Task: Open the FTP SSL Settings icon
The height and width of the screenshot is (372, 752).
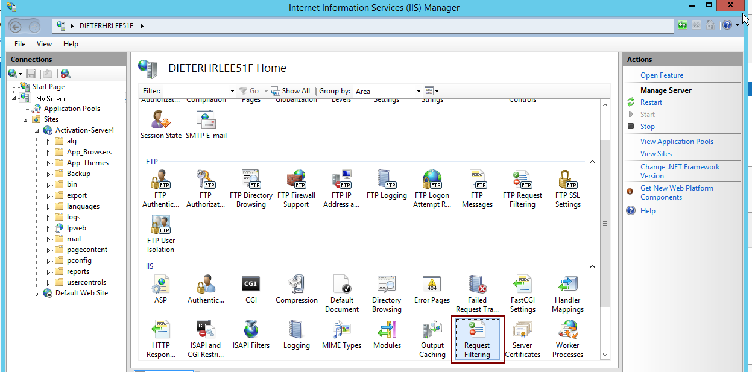Action: tap(567, 189)
